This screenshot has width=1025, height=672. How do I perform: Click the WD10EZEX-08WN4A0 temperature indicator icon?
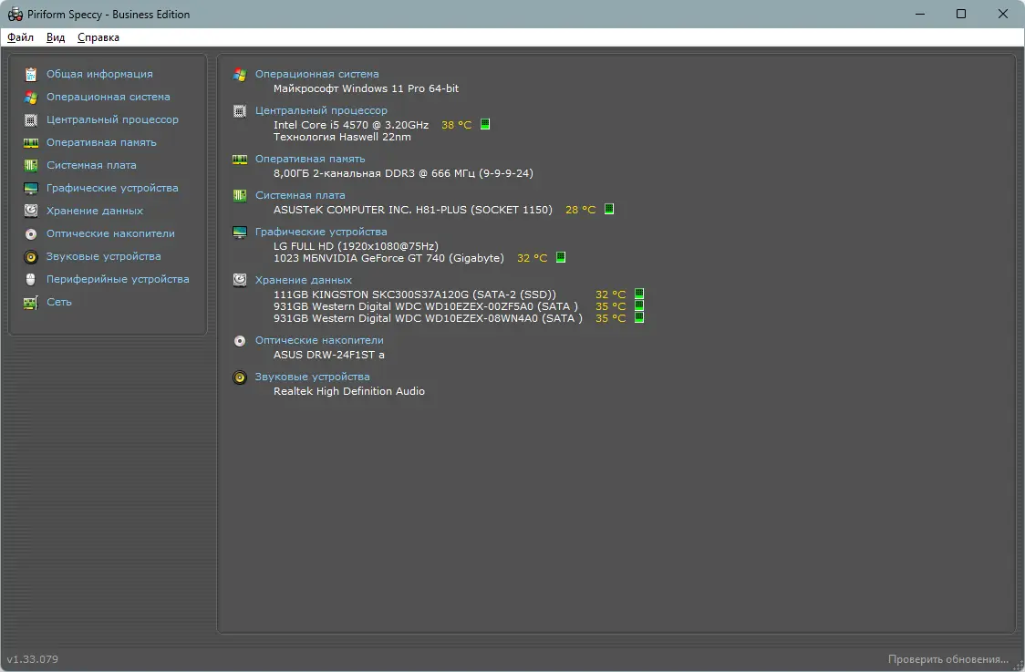click(639, 317)
